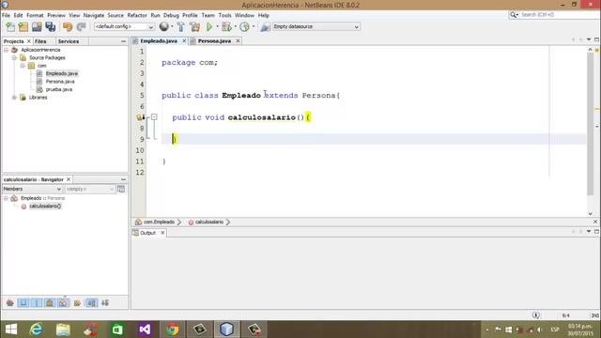
Task: Open the Empty datasource dropdown
Action: point(316,27)
